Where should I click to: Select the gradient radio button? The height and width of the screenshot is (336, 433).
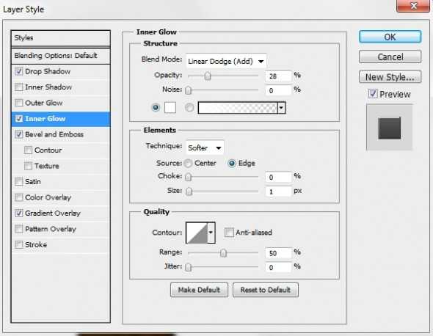(189, 107)
